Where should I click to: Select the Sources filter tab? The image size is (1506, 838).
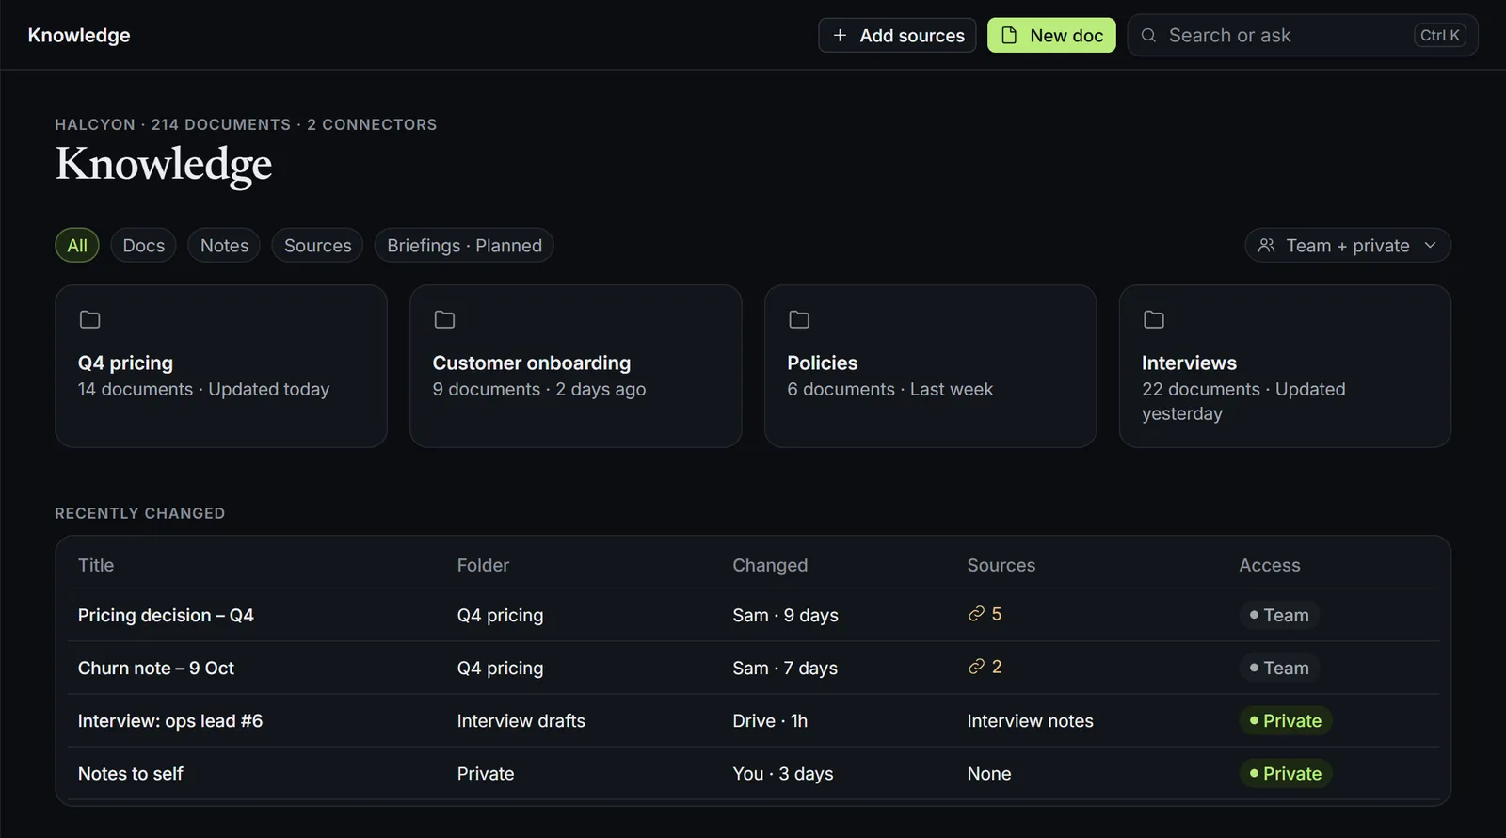[x=318, y=246]
